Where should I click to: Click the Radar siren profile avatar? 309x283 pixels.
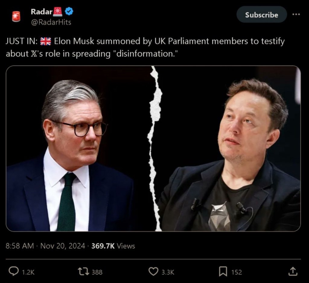click(16, 16)
